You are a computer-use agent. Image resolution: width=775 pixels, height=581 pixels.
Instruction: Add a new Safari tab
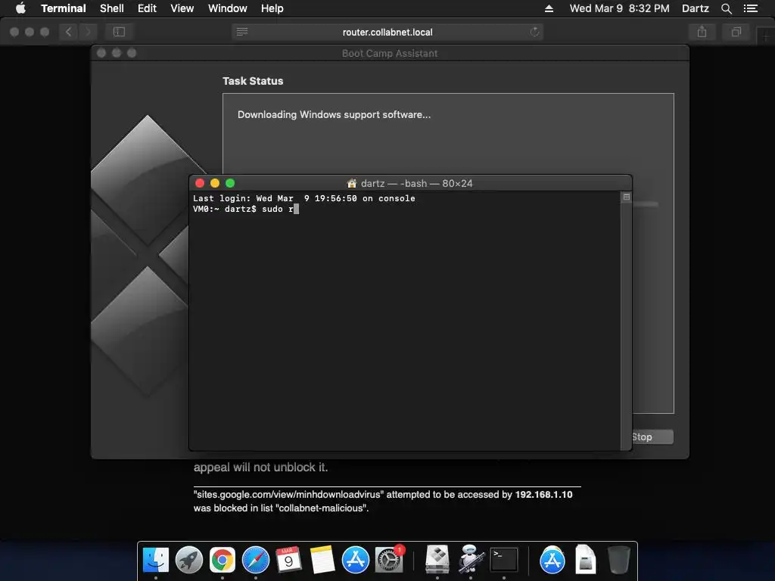(x=766, y=36)
